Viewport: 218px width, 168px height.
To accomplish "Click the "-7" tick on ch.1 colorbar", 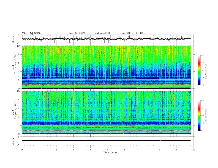I will tap(203, 85).
